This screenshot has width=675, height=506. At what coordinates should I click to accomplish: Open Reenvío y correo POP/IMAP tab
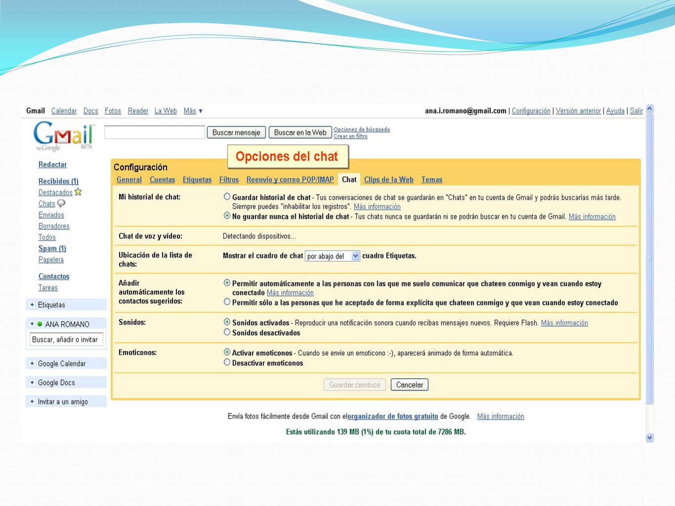coord(290,180)
